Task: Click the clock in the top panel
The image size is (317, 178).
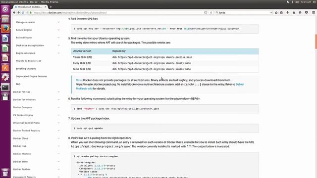Action: (306, 2)
